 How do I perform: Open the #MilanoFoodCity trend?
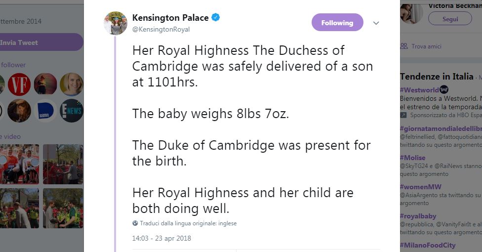tap(428, 245)
